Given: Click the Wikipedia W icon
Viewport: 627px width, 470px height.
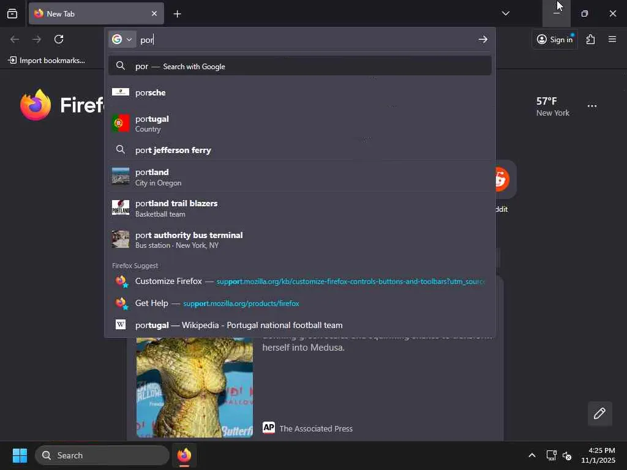Looking at the screenshot, I should [x=121, y=324].
